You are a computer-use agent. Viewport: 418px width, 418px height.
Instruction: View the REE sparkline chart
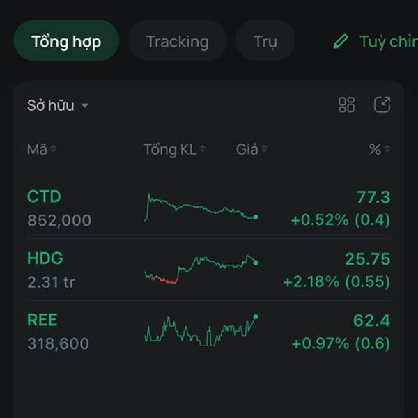tap(201, 330)
